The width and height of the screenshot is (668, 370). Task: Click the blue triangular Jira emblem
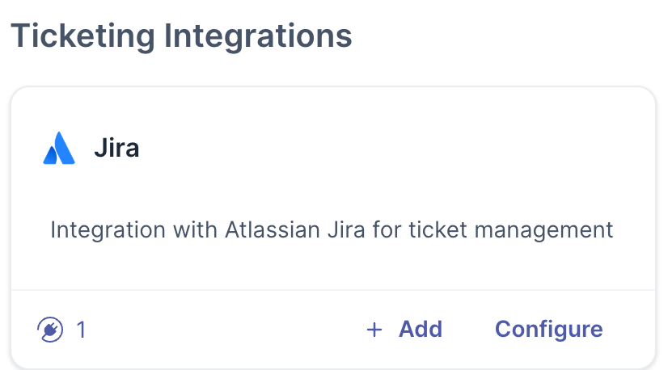(x=59, y=149)
